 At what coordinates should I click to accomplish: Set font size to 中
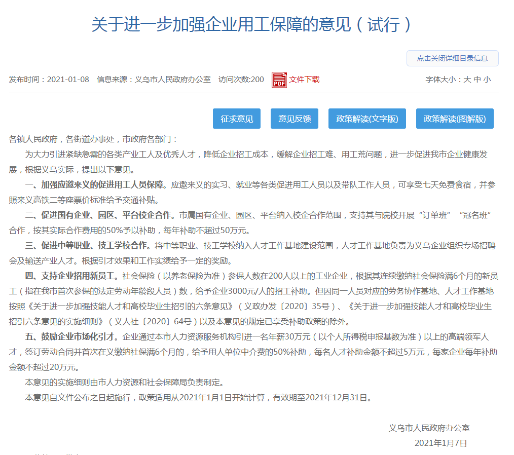pyautogui.click(x=477, y=80)
